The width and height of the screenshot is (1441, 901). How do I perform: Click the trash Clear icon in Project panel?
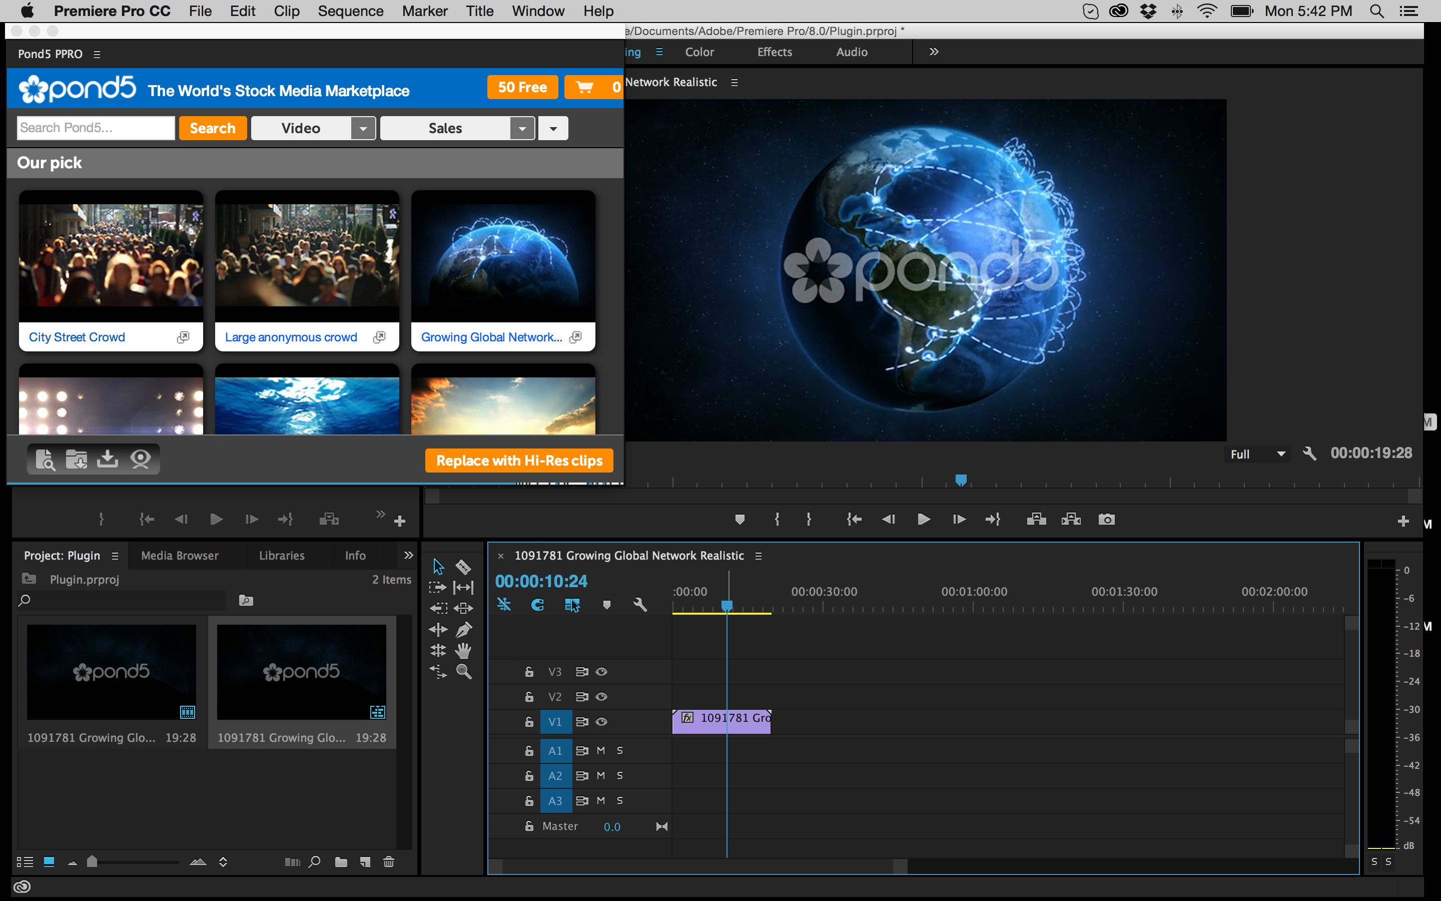389,861
